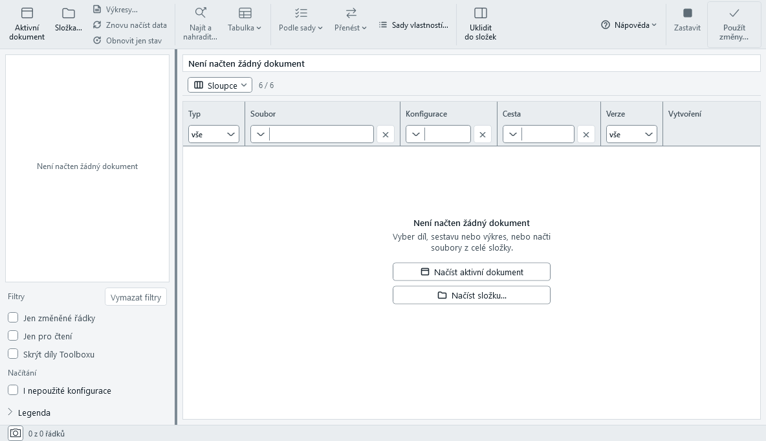Screen dimensions: 766x441
Task: Open the Podle sady dropdown
Action: [x=301, y=19]
